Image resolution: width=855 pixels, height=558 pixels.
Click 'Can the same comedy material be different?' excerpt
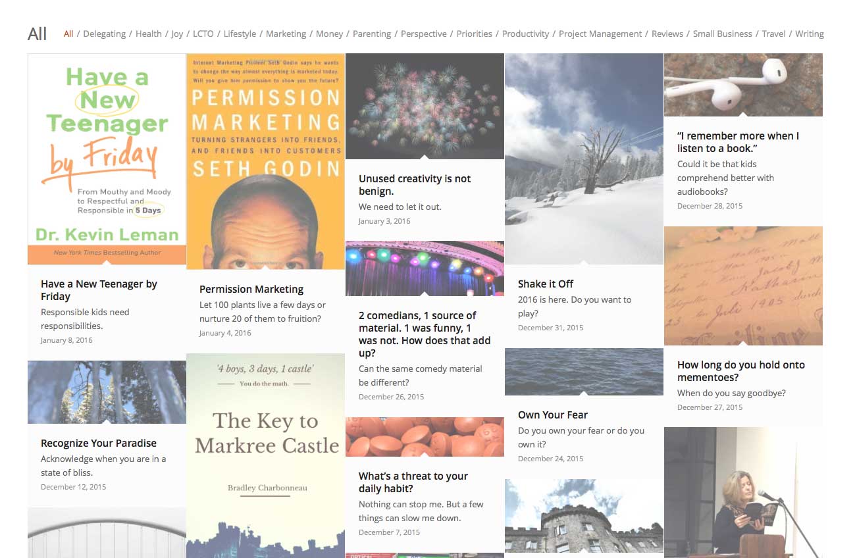click(421, 376)
